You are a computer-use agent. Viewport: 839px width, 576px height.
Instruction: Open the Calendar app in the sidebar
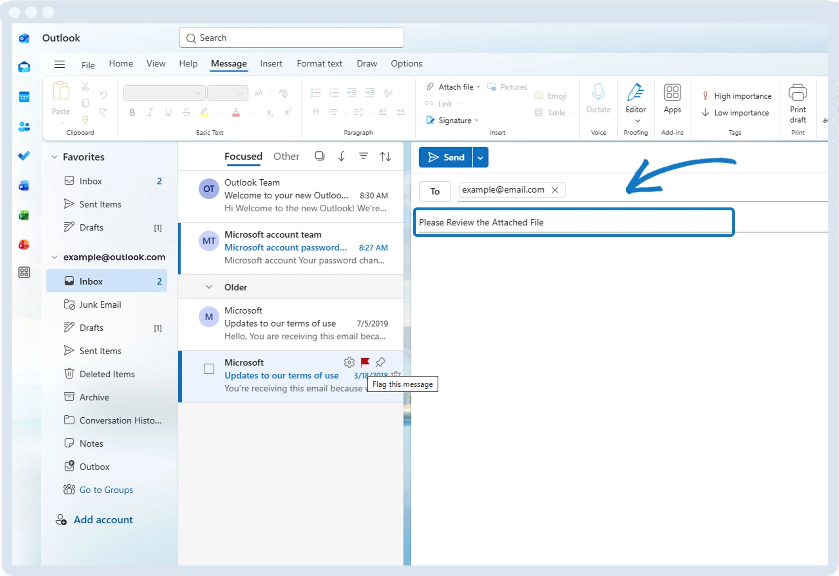point(24,97)
